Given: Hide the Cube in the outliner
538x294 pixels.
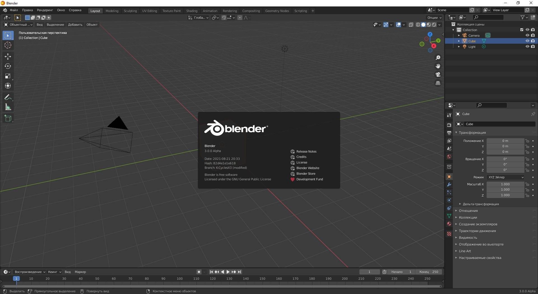Looking at the screenshot, I should point(528,41).
